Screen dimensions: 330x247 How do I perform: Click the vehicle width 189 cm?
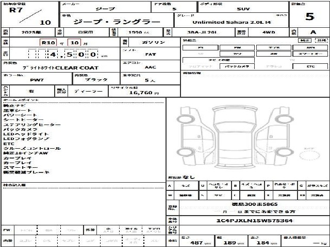pyautogui.click(x=234, y=243)
